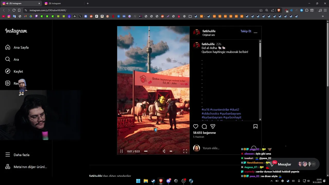Open the Google Drive bookmark
329x185 pixels.
[31, 16]
